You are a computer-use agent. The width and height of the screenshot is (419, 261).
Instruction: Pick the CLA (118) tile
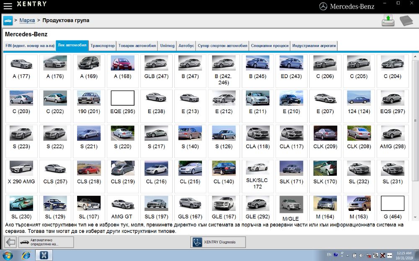(x=258, y=142)
